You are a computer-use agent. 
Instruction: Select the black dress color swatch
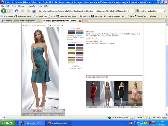coord(71,45)
